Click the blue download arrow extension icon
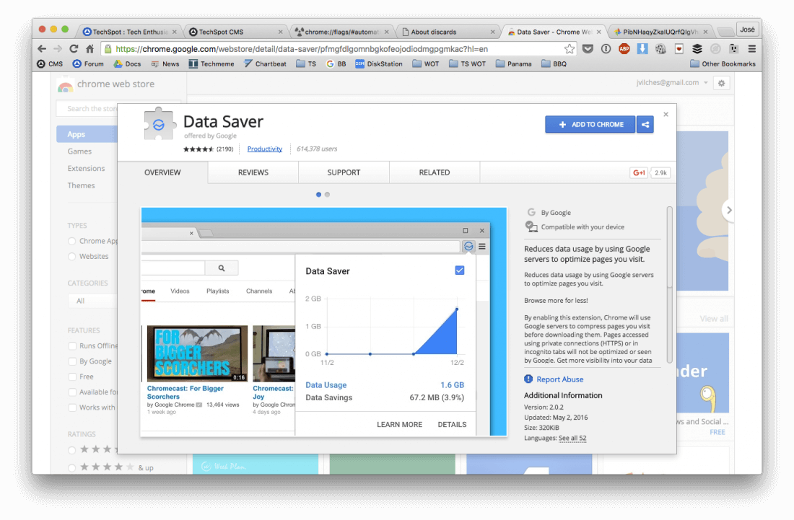This screenshot has height=520, width=794. pos(642,49)
